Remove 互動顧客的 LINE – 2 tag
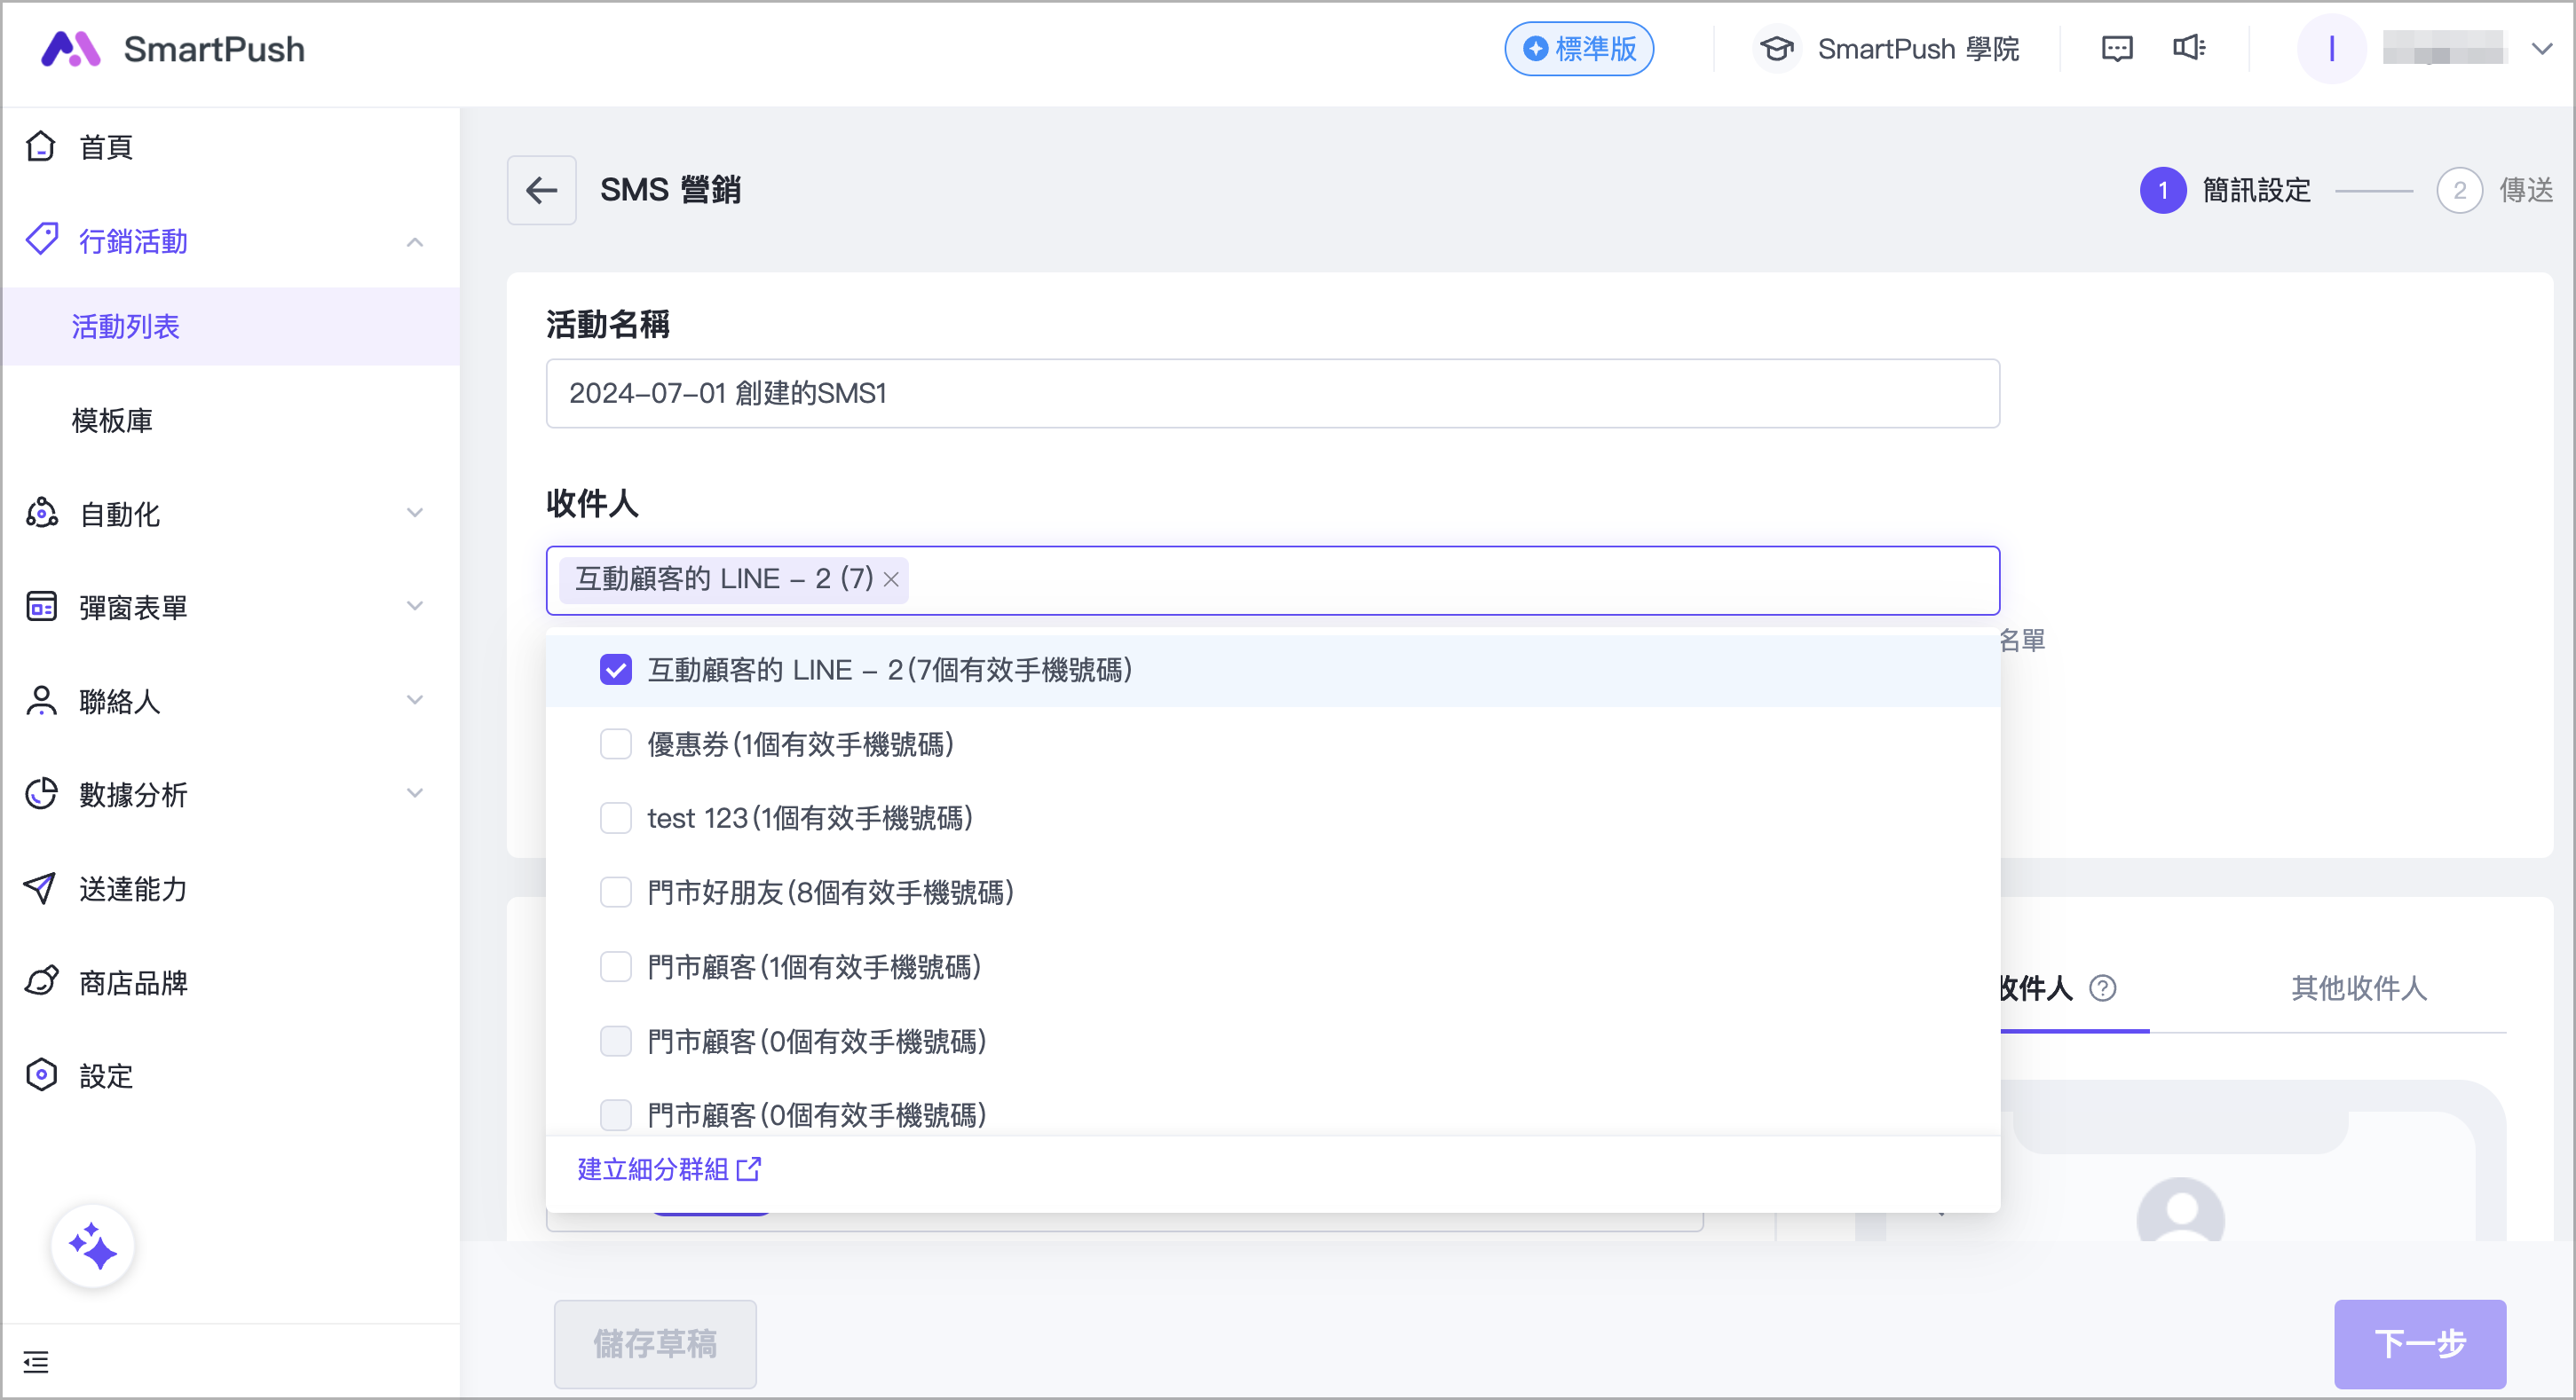 [891, 579]
